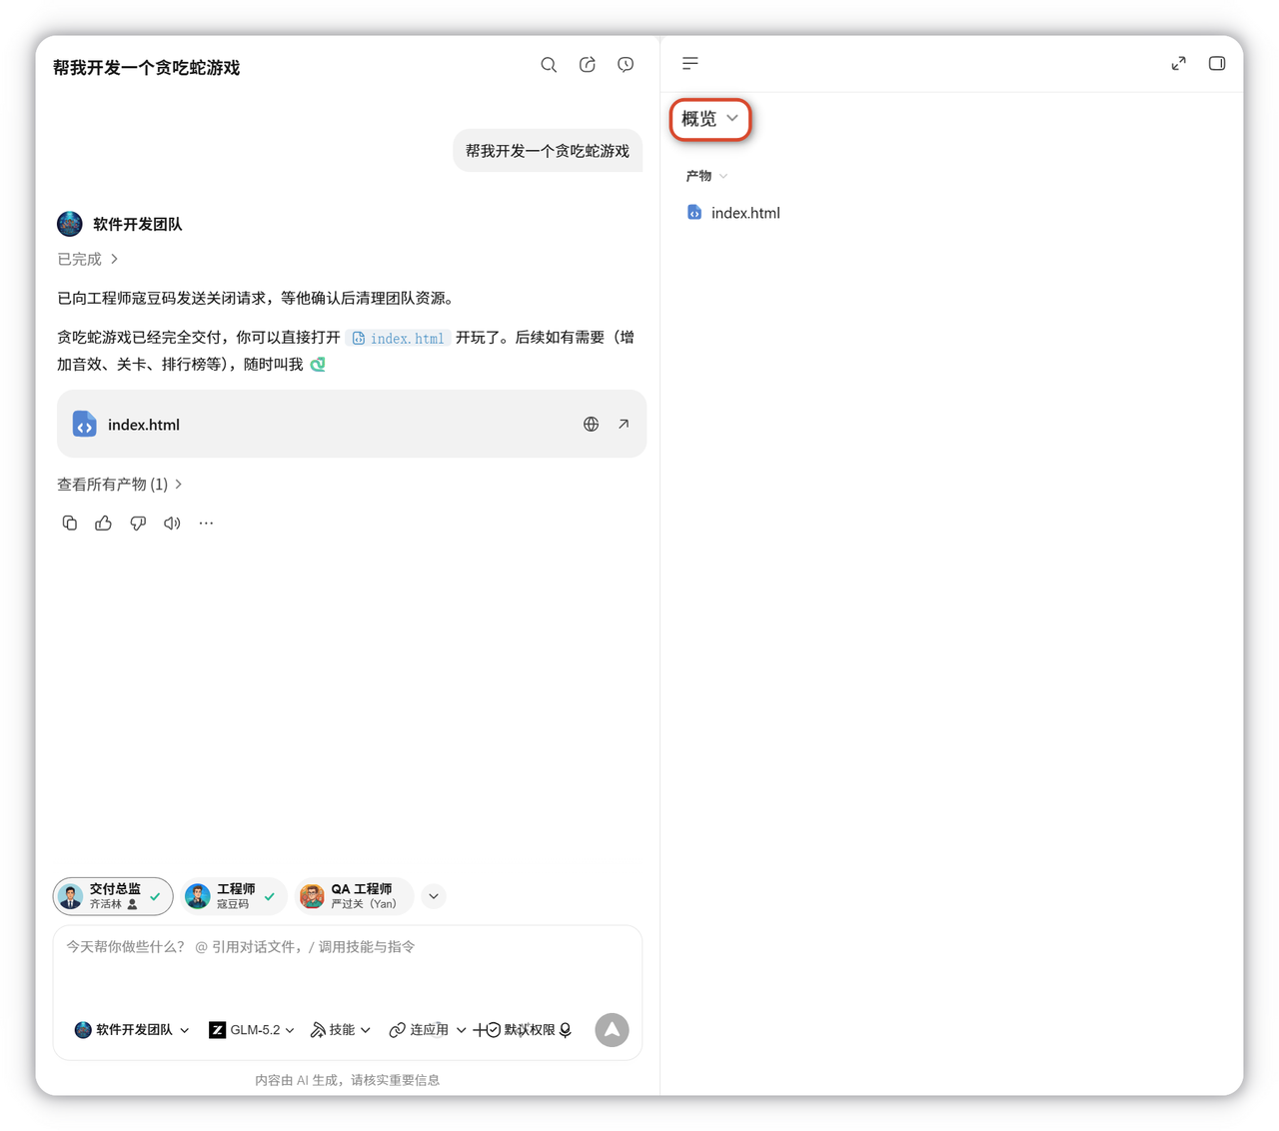The height and width of the screenshot is (1131, 1279).
Task: Click the microphone voice input icon
Action: pos(566,1030)
